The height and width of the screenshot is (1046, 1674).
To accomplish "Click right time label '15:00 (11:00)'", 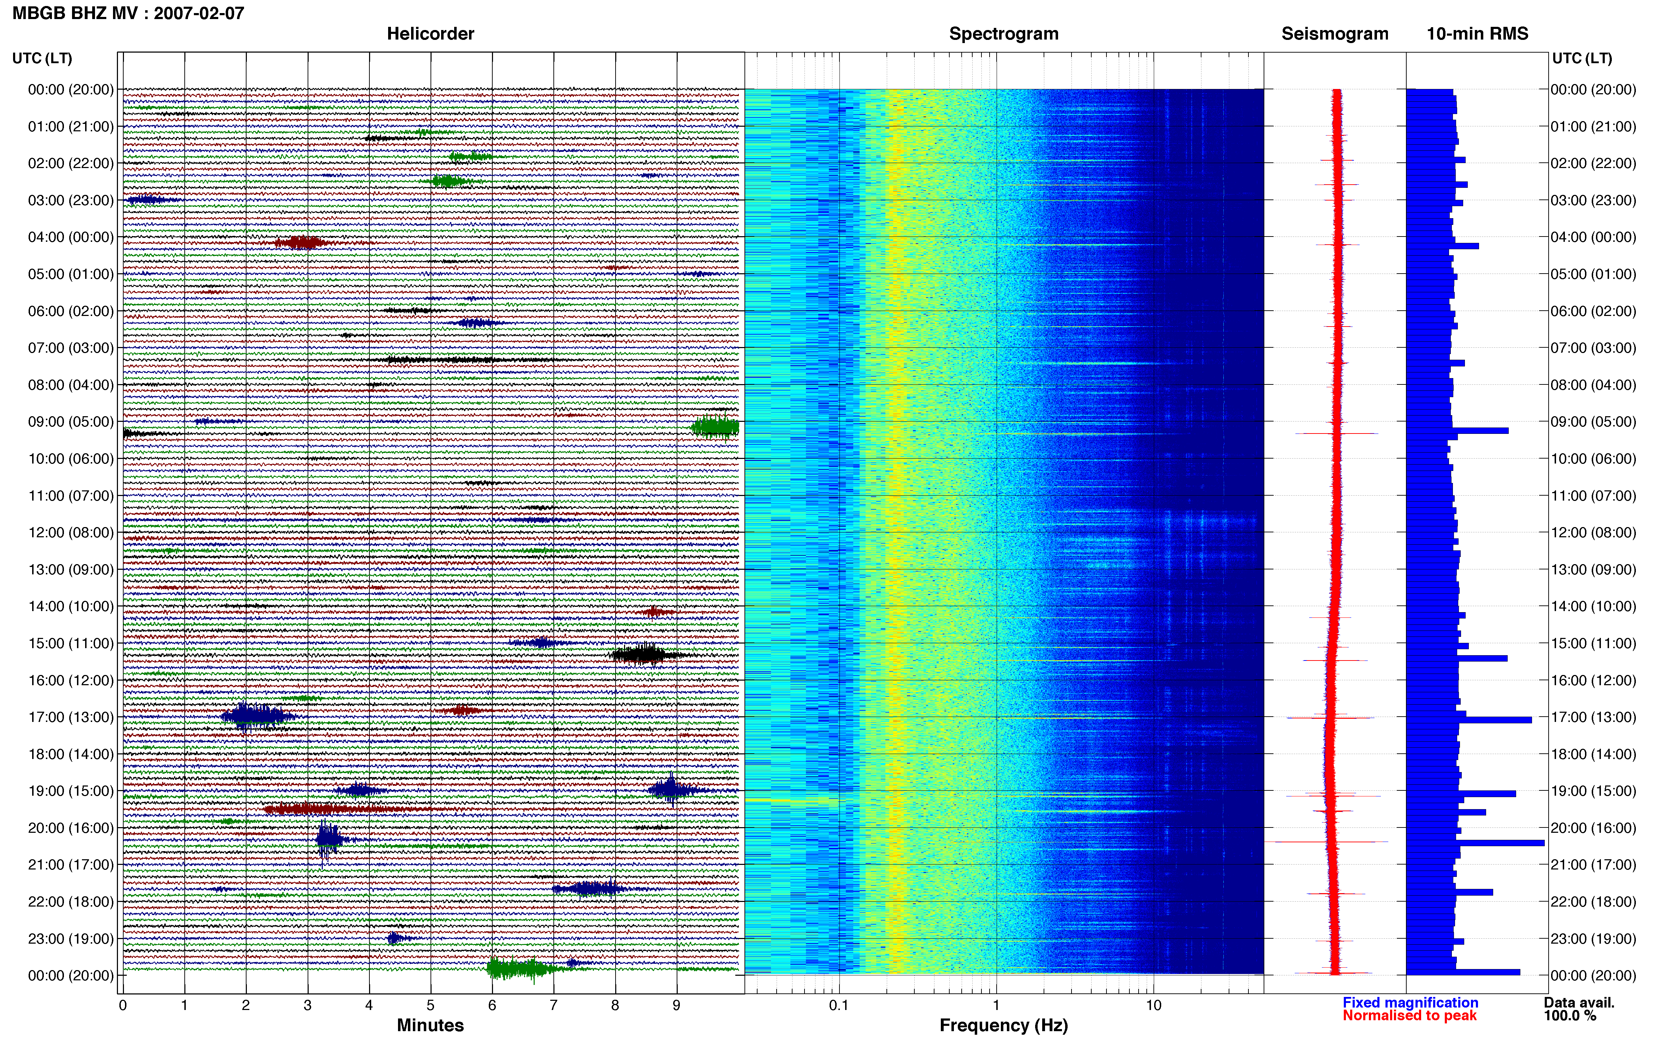I will 1593,643.
